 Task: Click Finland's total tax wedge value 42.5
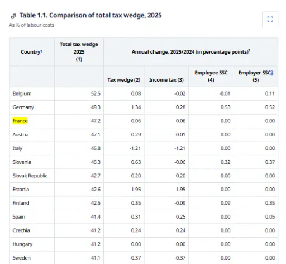point(96,203)
